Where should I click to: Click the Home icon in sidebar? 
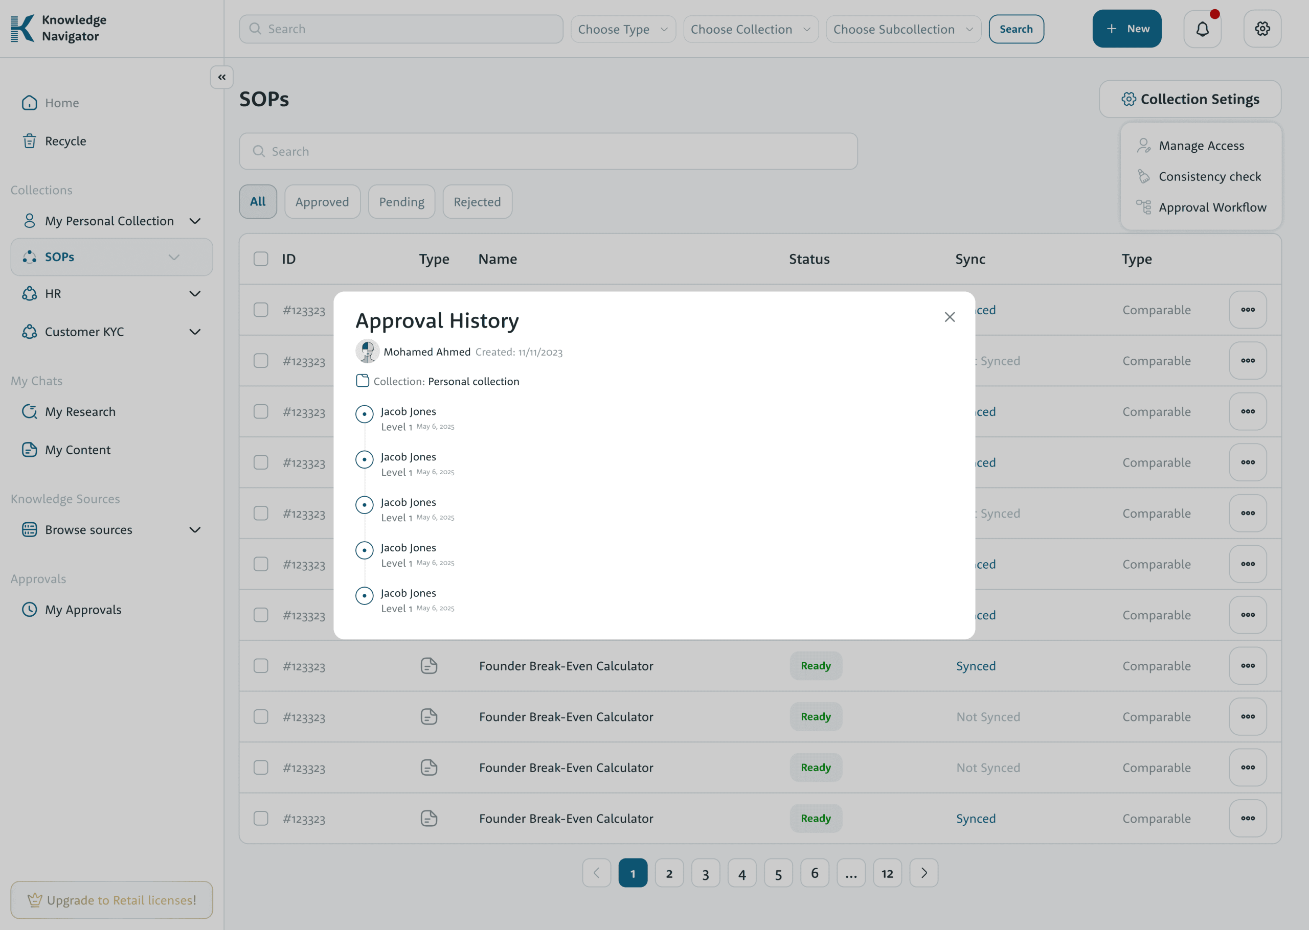(29, 103)
